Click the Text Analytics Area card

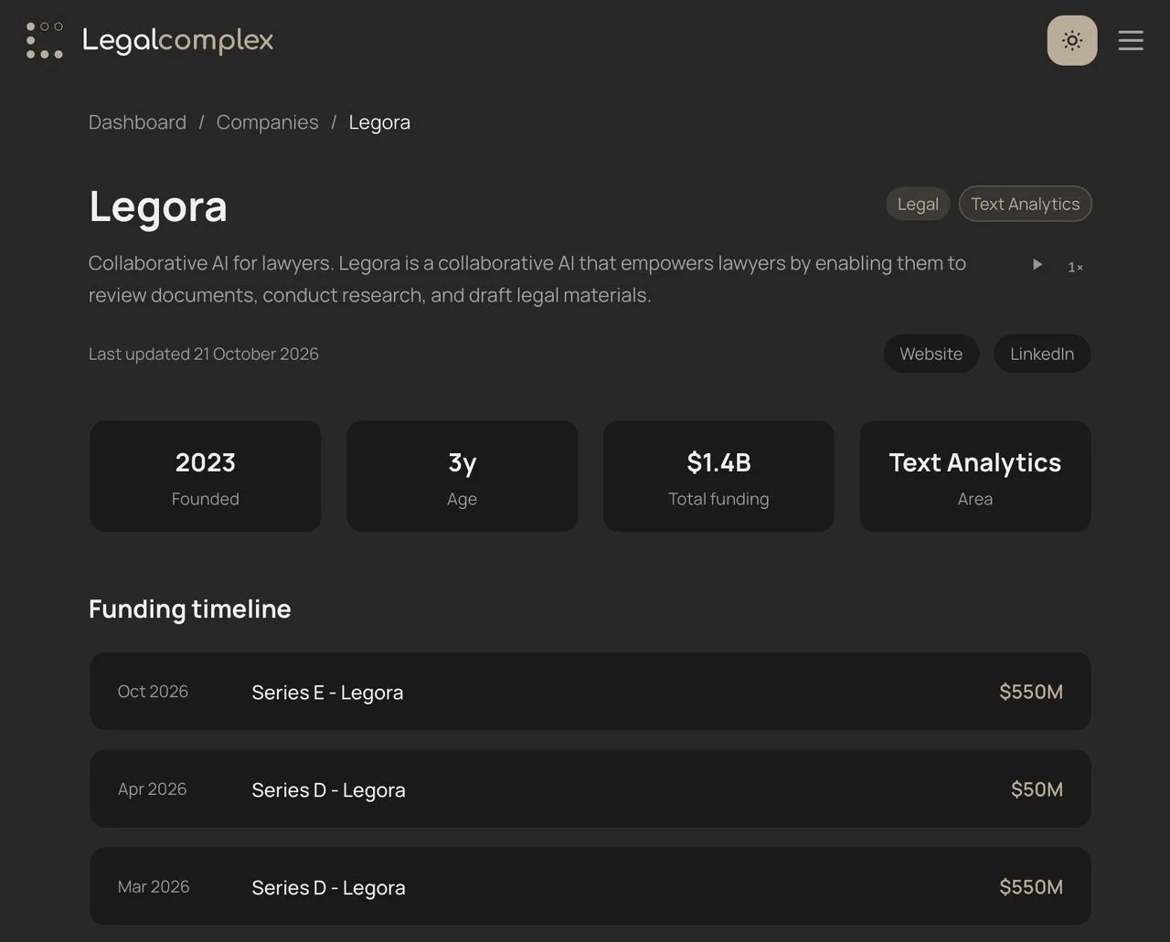click(x=975, y=476)
